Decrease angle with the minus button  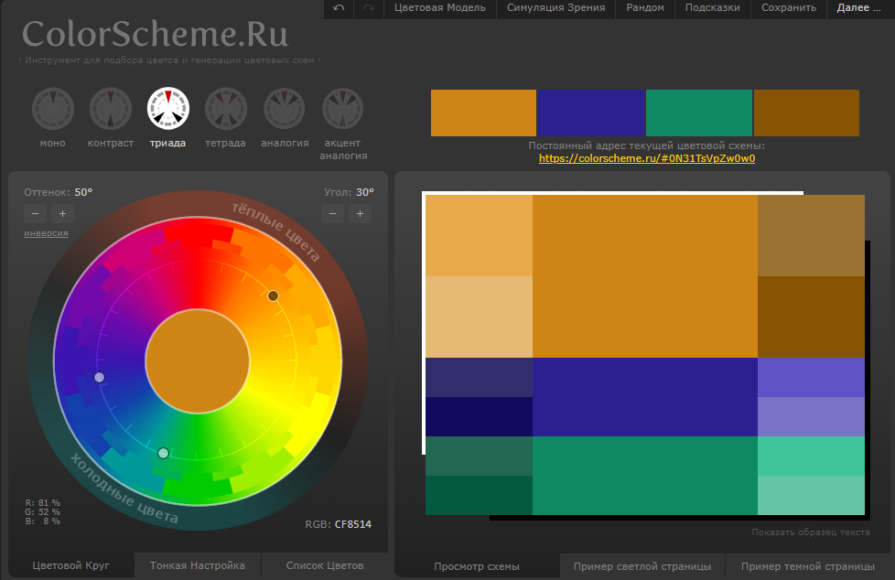(x=333, y=213)
